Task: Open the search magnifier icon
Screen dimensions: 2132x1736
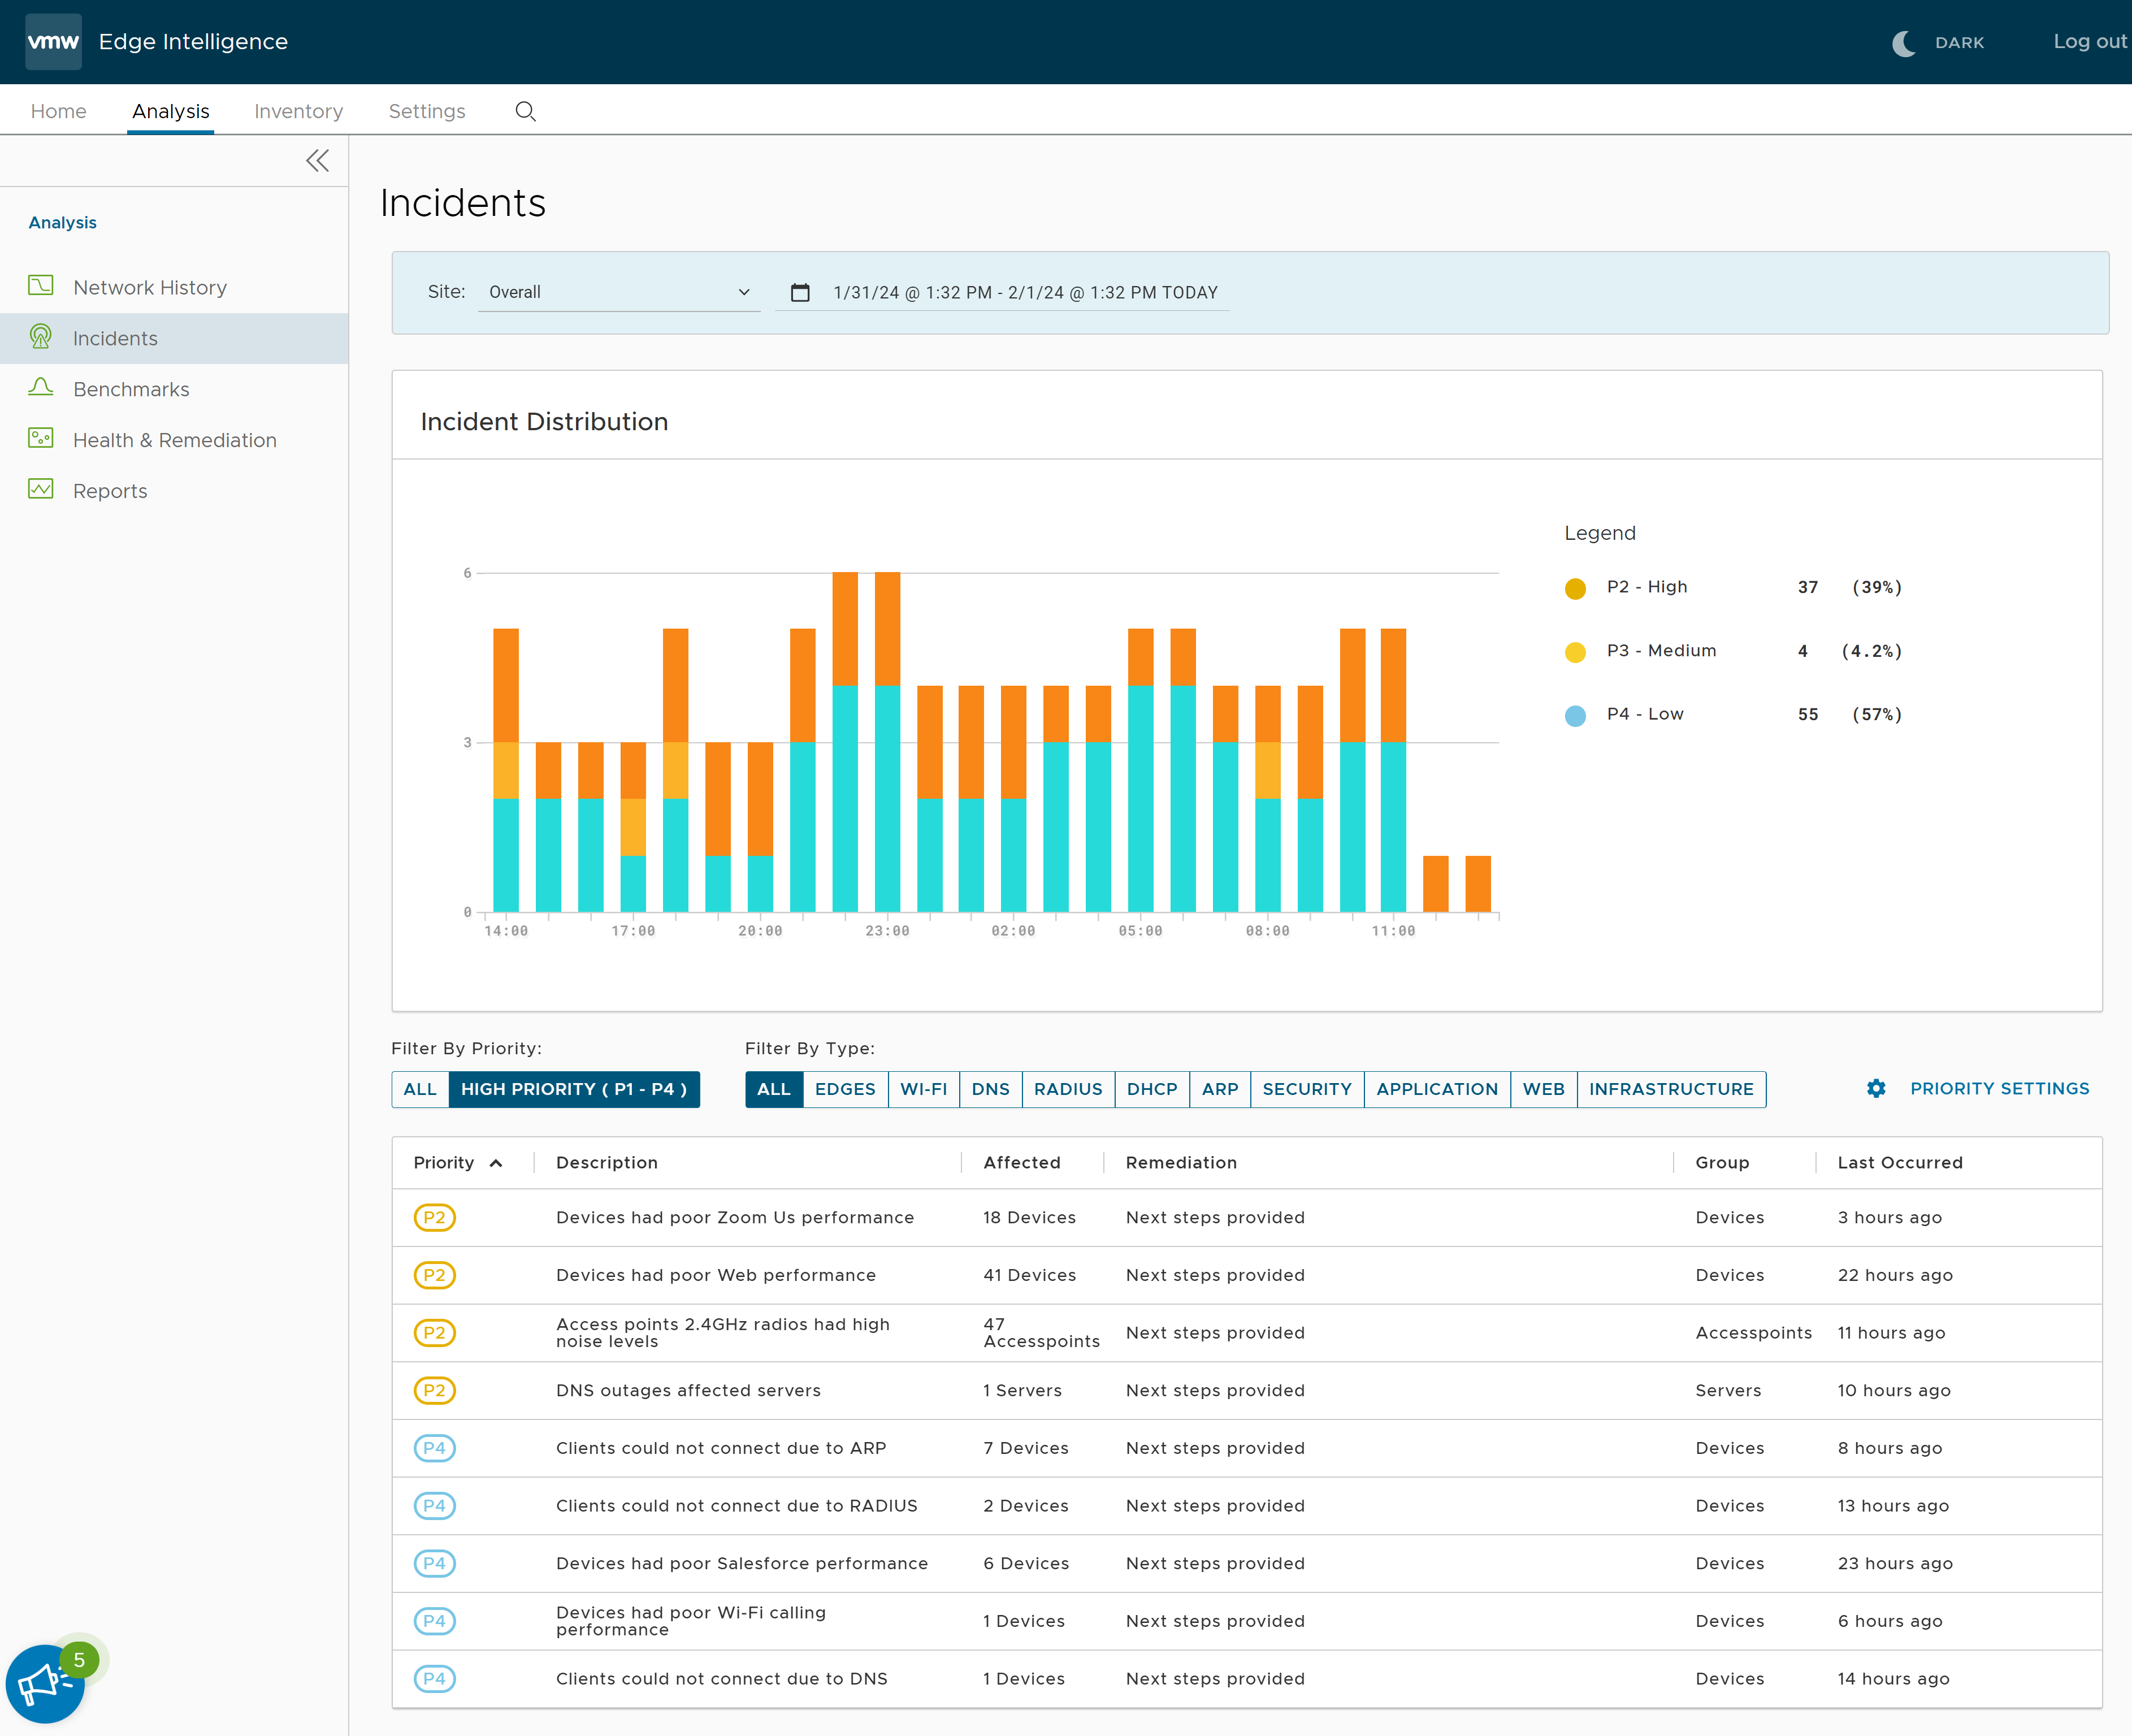Action: point(525,111)
